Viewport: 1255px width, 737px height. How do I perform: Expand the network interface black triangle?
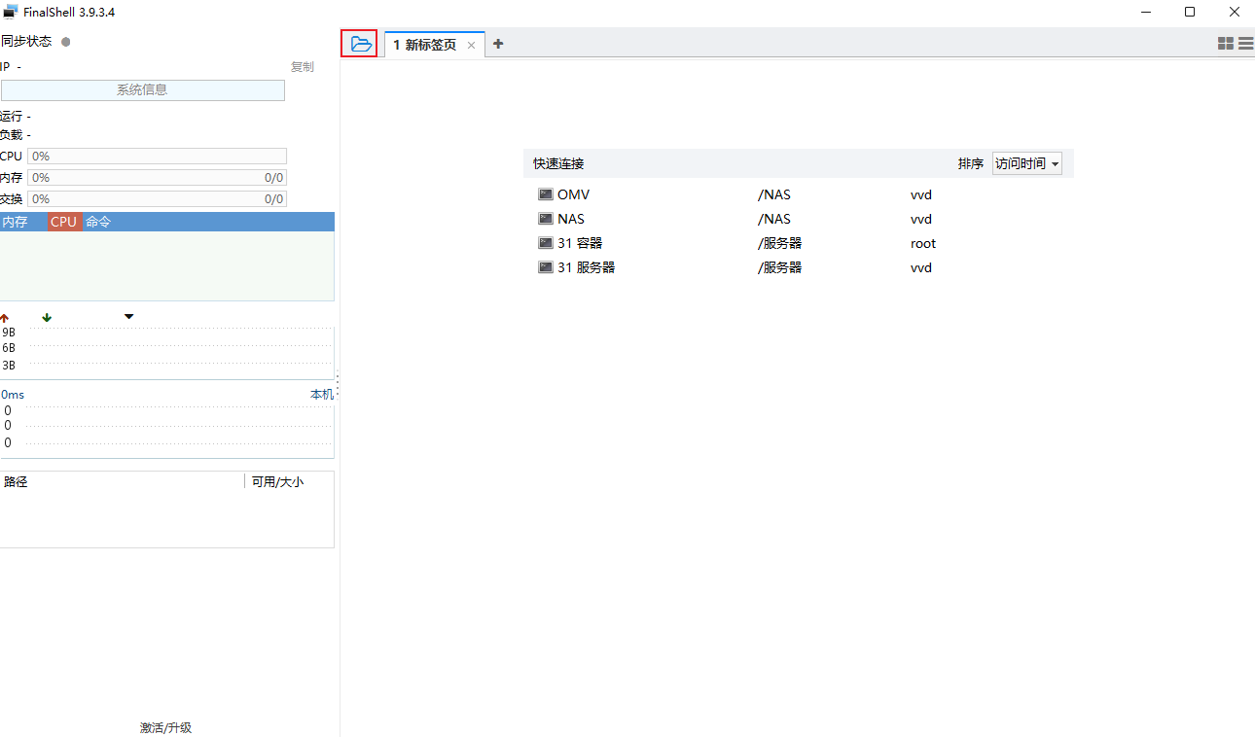pos(128,316)
